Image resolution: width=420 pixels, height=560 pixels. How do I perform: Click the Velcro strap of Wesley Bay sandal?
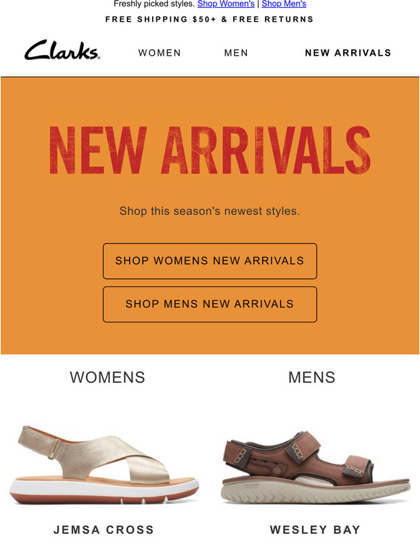coord(302,446)
